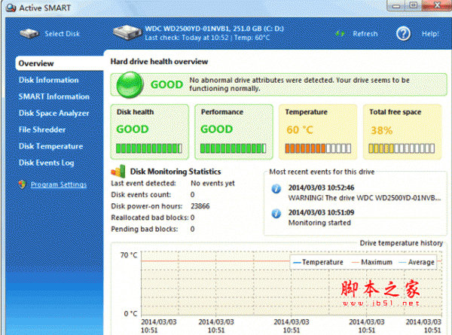Viewport: 452px width, 335px height.
Task: Open the Program Settings link
Action: [x=59, y=184]
